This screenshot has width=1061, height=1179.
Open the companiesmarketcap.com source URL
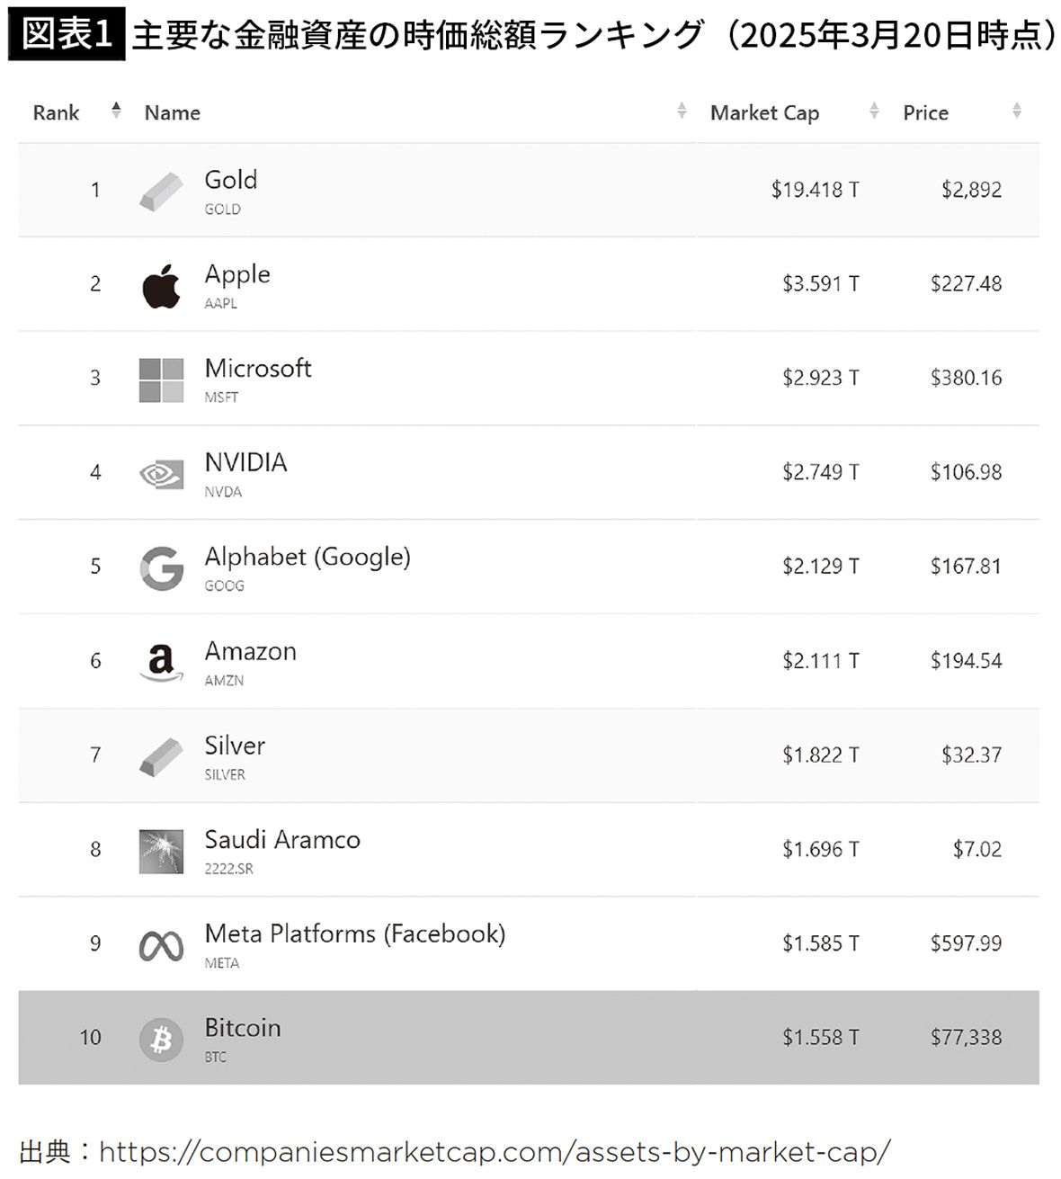tap(495, 1152)
